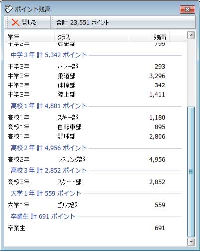Image resolution: width=200 pixels, height=251 pixels.
Task: Sort by the 学年 column header
Action: click(x=29, y=37)
